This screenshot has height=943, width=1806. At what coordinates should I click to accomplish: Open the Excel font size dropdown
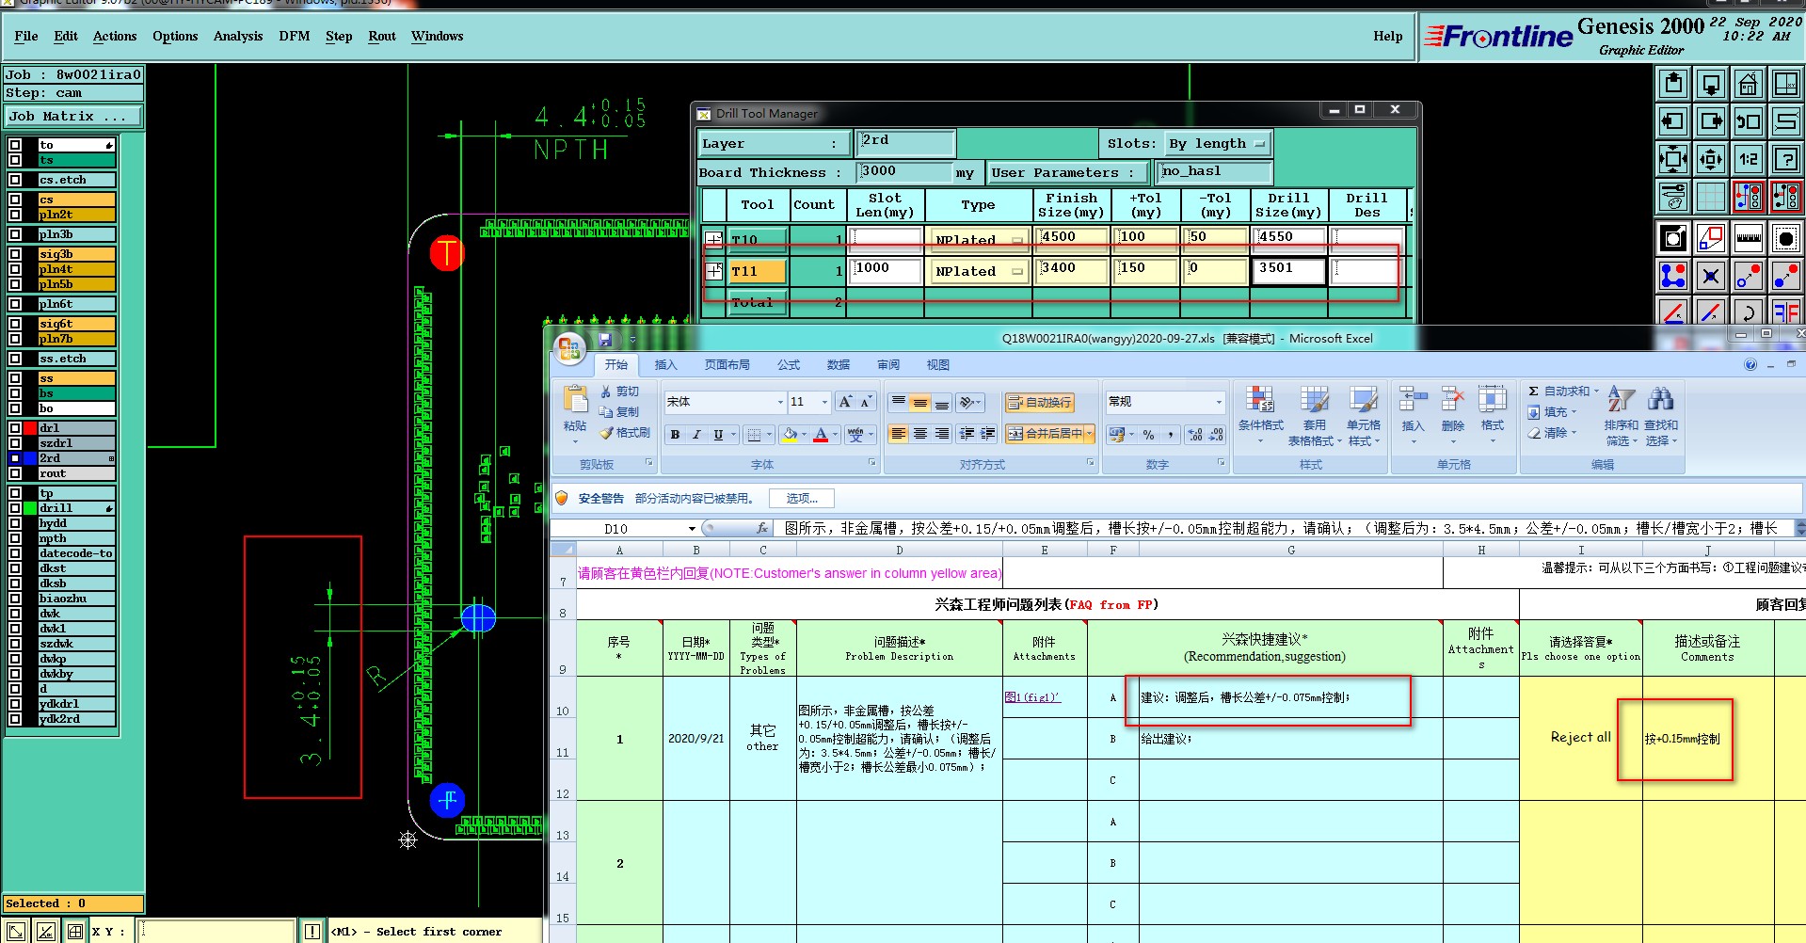824,402
